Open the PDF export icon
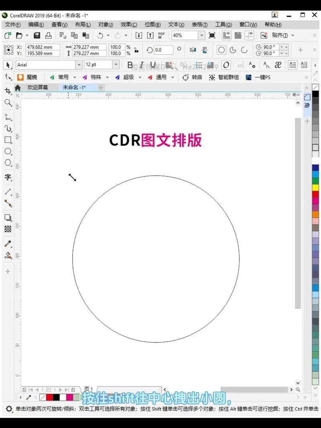321x428 pixels. coord(160,35)
